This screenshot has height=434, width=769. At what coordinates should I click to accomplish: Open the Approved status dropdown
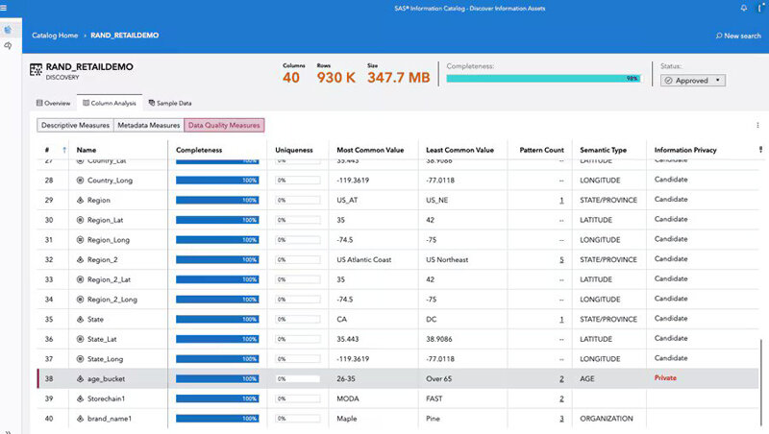[692, 81]
